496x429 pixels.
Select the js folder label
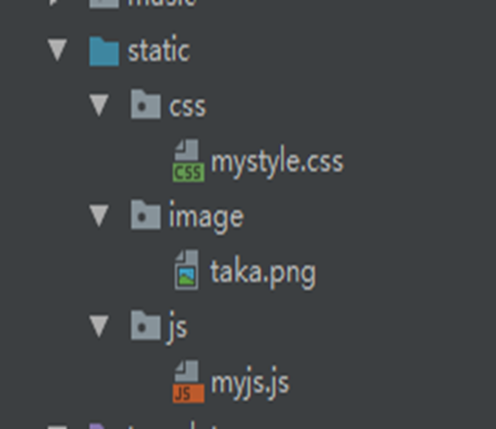[x=178, y=328]
